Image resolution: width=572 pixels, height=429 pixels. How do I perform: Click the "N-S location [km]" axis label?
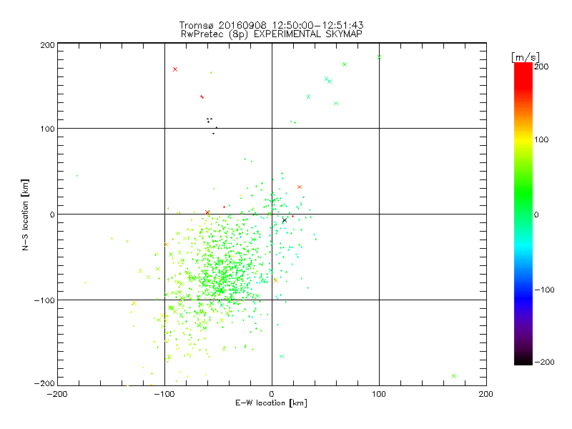click(25, 215)
